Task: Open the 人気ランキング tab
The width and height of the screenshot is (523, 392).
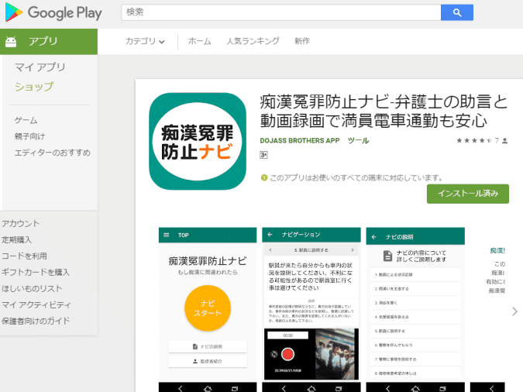Action: click(253, 41)
